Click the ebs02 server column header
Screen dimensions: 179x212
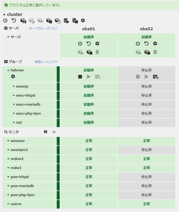[x=146, y=29]
